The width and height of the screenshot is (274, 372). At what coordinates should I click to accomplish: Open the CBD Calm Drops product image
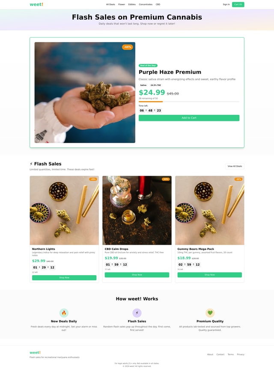[137, 210]
